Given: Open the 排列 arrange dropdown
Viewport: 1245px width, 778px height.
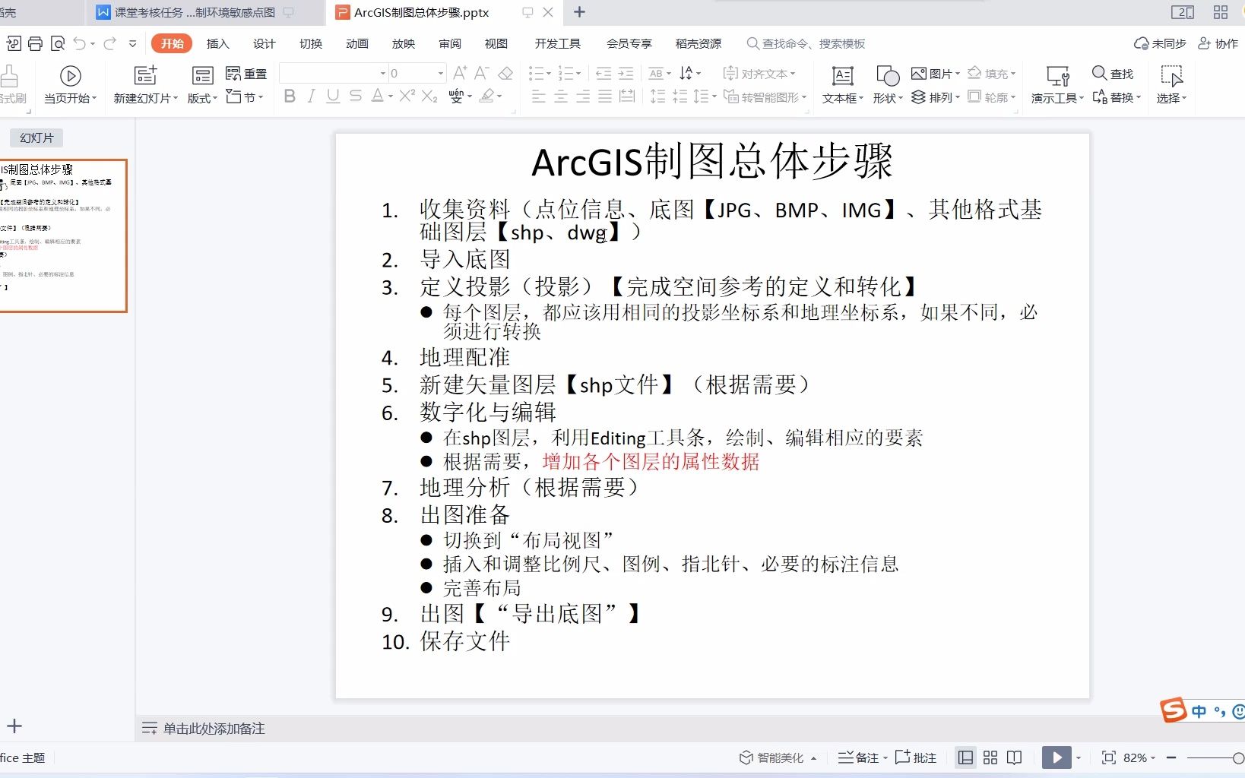Looking at the screenshot, I should (936, 97).
